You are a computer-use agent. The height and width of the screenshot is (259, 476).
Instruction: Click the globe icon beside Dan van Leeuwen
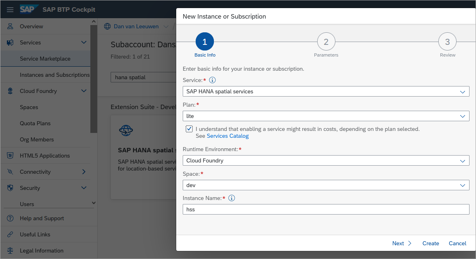[x=107, y=26]
